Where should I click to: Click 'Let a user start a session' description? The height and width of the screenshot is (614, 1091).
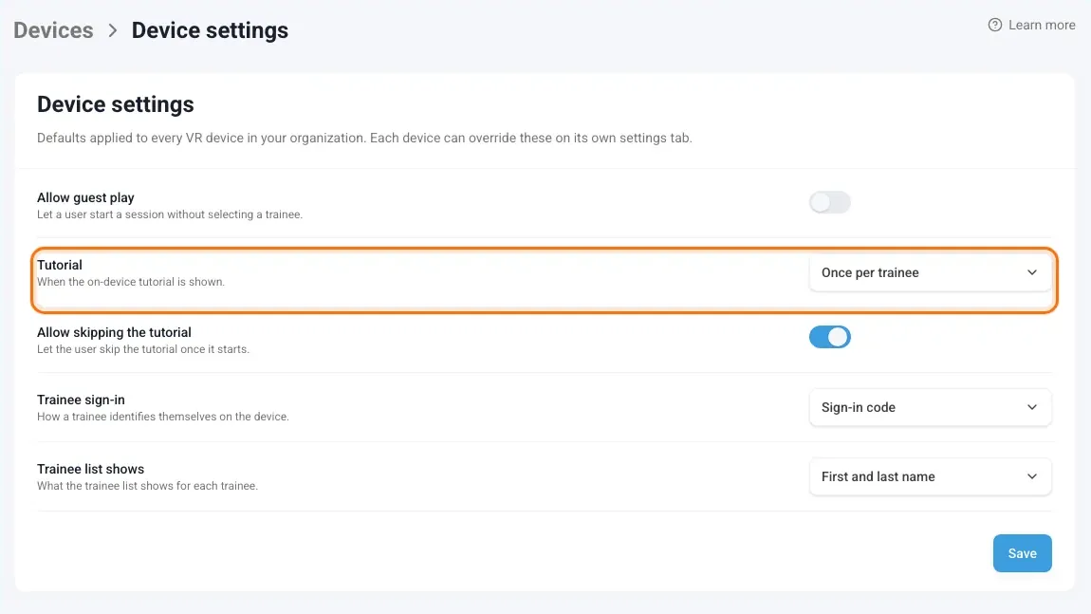(x=170, y=214)
